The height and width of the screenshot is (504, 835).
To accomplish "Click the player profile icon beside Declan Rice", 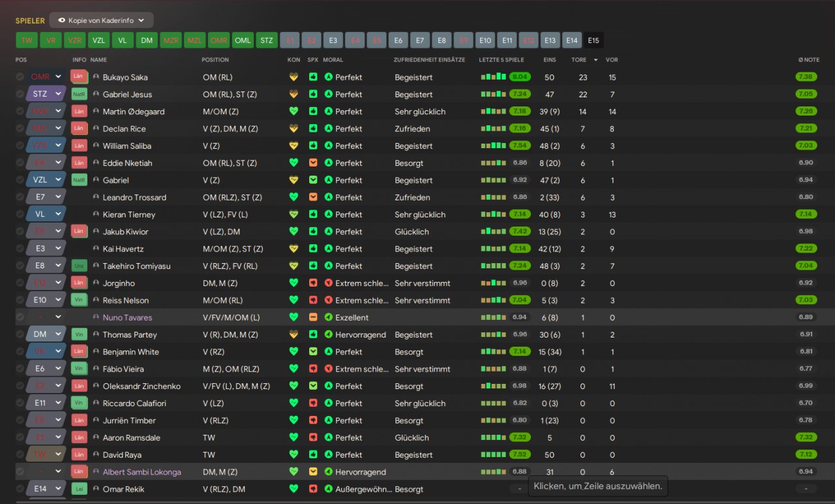I will (96, 129).
